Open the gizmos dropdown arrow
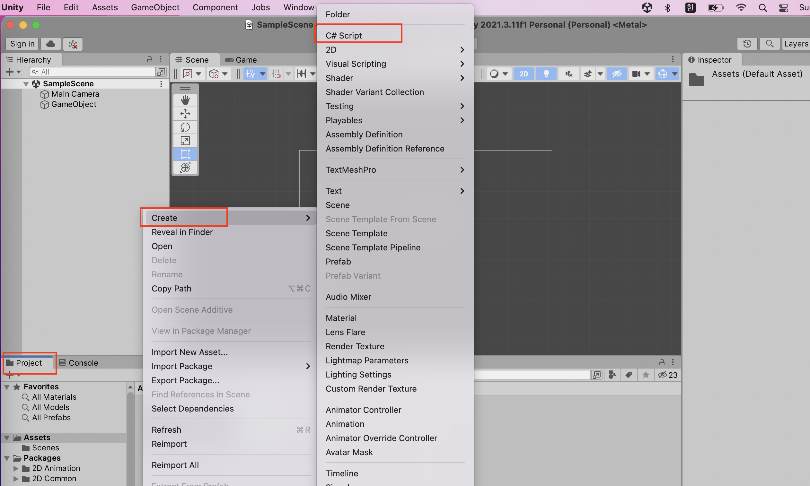 [x=675, y=74]
